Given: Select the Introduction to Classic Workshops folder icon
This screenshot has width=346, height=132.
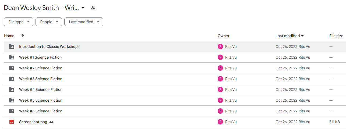Looking at the screenshot, I should coord(12,47).
